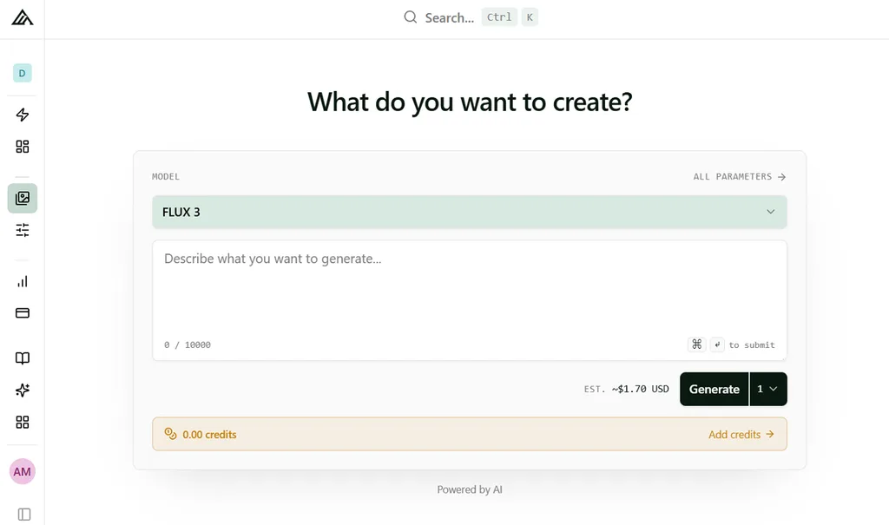Open the credit card billing icon
889x525 pixels.
point(22,313)
